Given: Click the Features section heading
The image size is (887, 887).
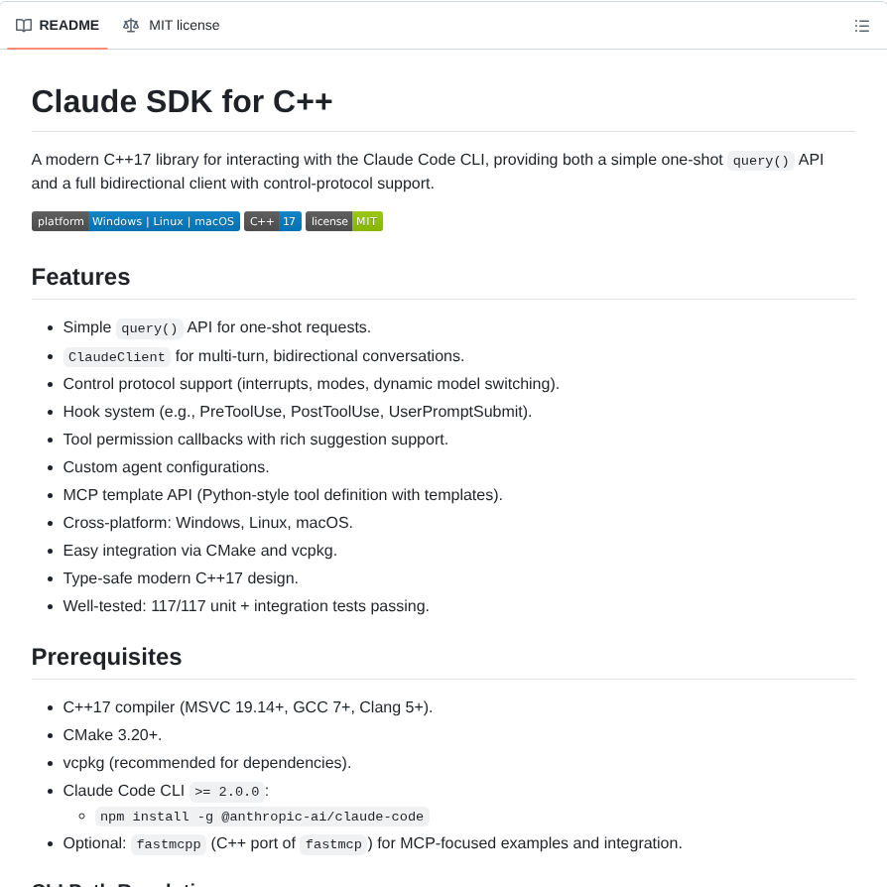Looking at the screenshot, I should [x=80, y=278].
